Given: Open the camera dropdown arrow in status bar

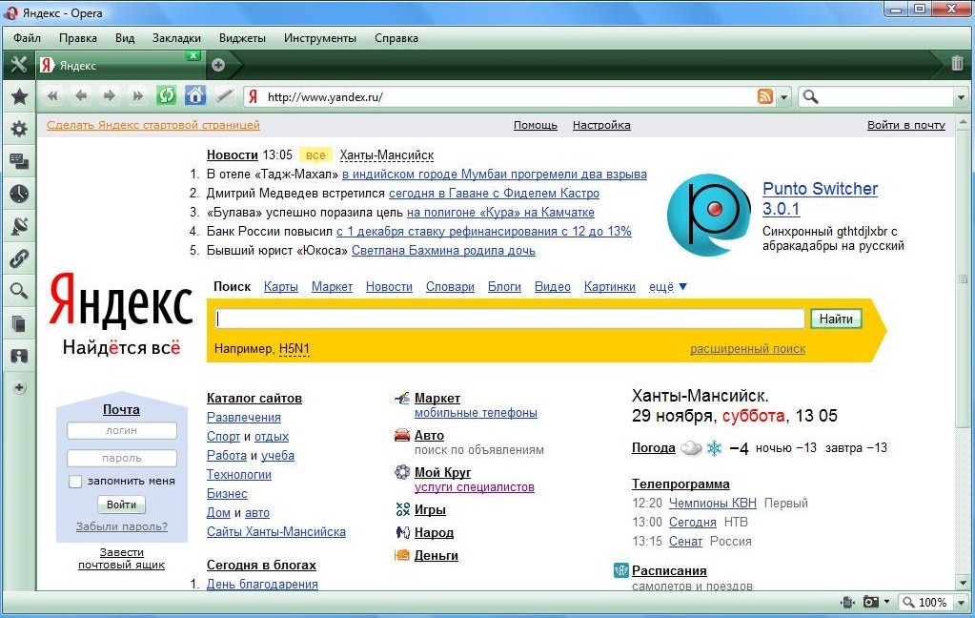Looking at the screenshot, I should pyautogui.click(x=886, y=602).
